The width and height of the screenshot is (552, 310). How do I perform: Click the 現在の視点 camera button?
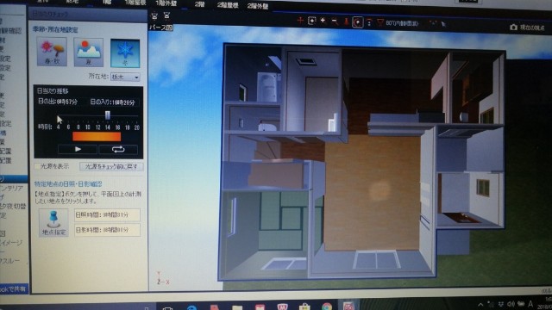pos(527,28)
